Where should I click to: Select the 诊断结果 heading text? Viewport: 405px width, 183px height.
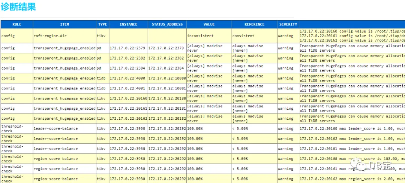coord(18,7)
